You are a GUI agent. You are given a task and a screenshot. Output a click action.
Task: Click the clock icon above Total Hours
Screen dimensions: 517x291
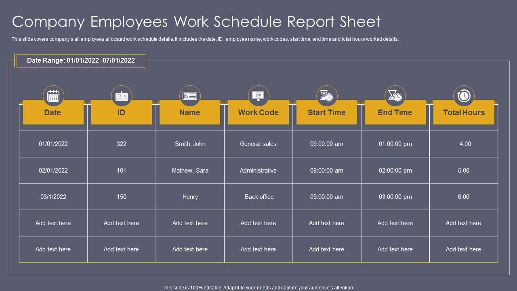point(463,96)
